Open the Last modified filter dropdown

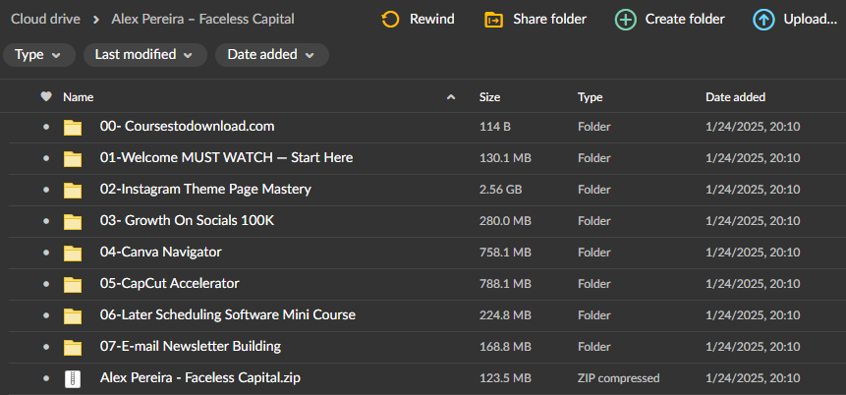pyautogui.click(x=145, y=55)
